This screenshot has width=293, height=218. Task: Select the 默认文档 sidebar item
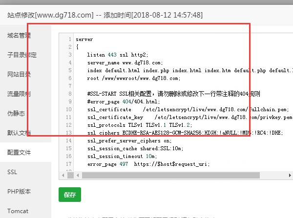(19, 133)
